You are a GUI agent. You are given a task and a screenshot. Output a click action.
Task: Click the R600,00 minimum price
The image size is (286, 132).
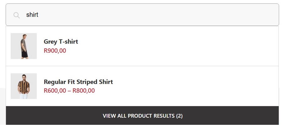click(x=55, y=91)
